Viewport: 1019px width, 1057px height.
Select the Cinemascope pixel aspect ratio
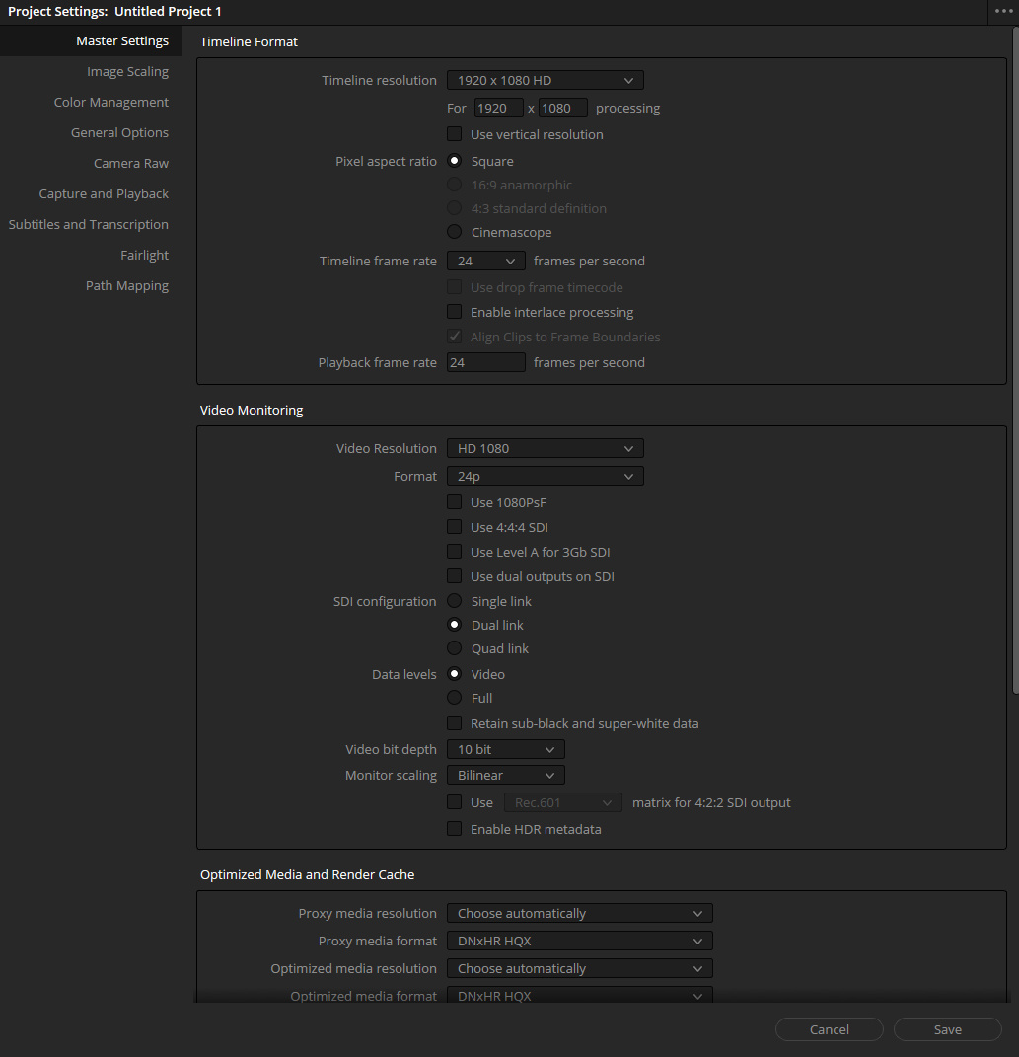click(x=454, y=232)
